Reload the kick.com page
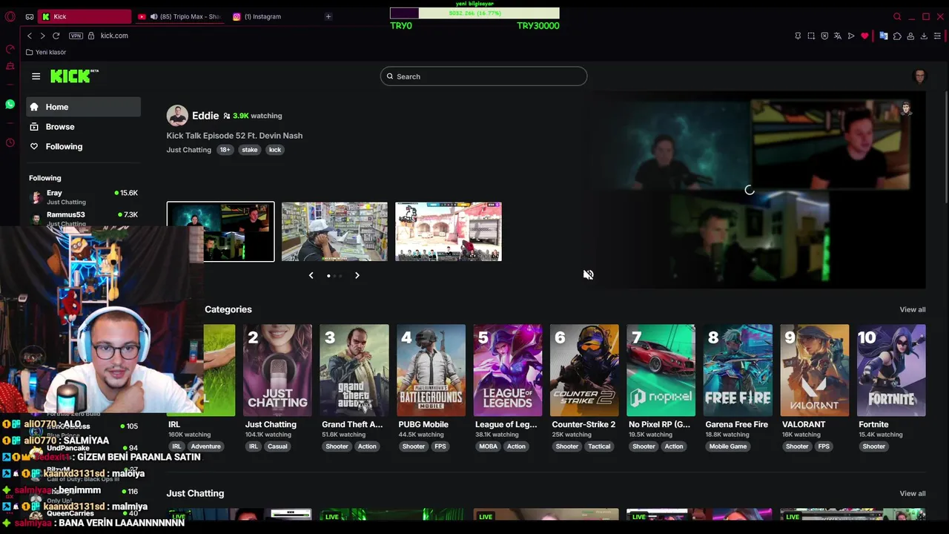 pyautogui.click(x=56, y=36)
